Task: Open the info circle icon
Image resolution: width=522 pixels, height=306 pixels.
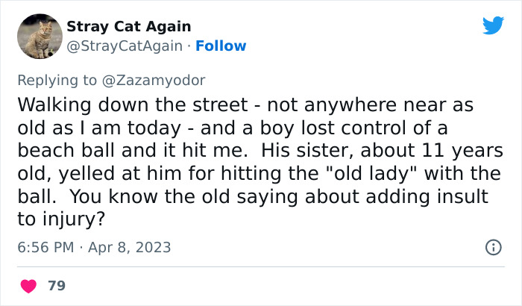Action: tap(493, 247)
